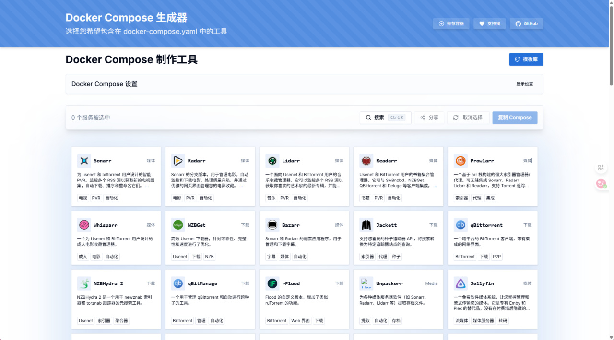Click the 复制 Compose button
Image resolution: width=614 pixels, height=340 pixels.
tap(515, 117)
